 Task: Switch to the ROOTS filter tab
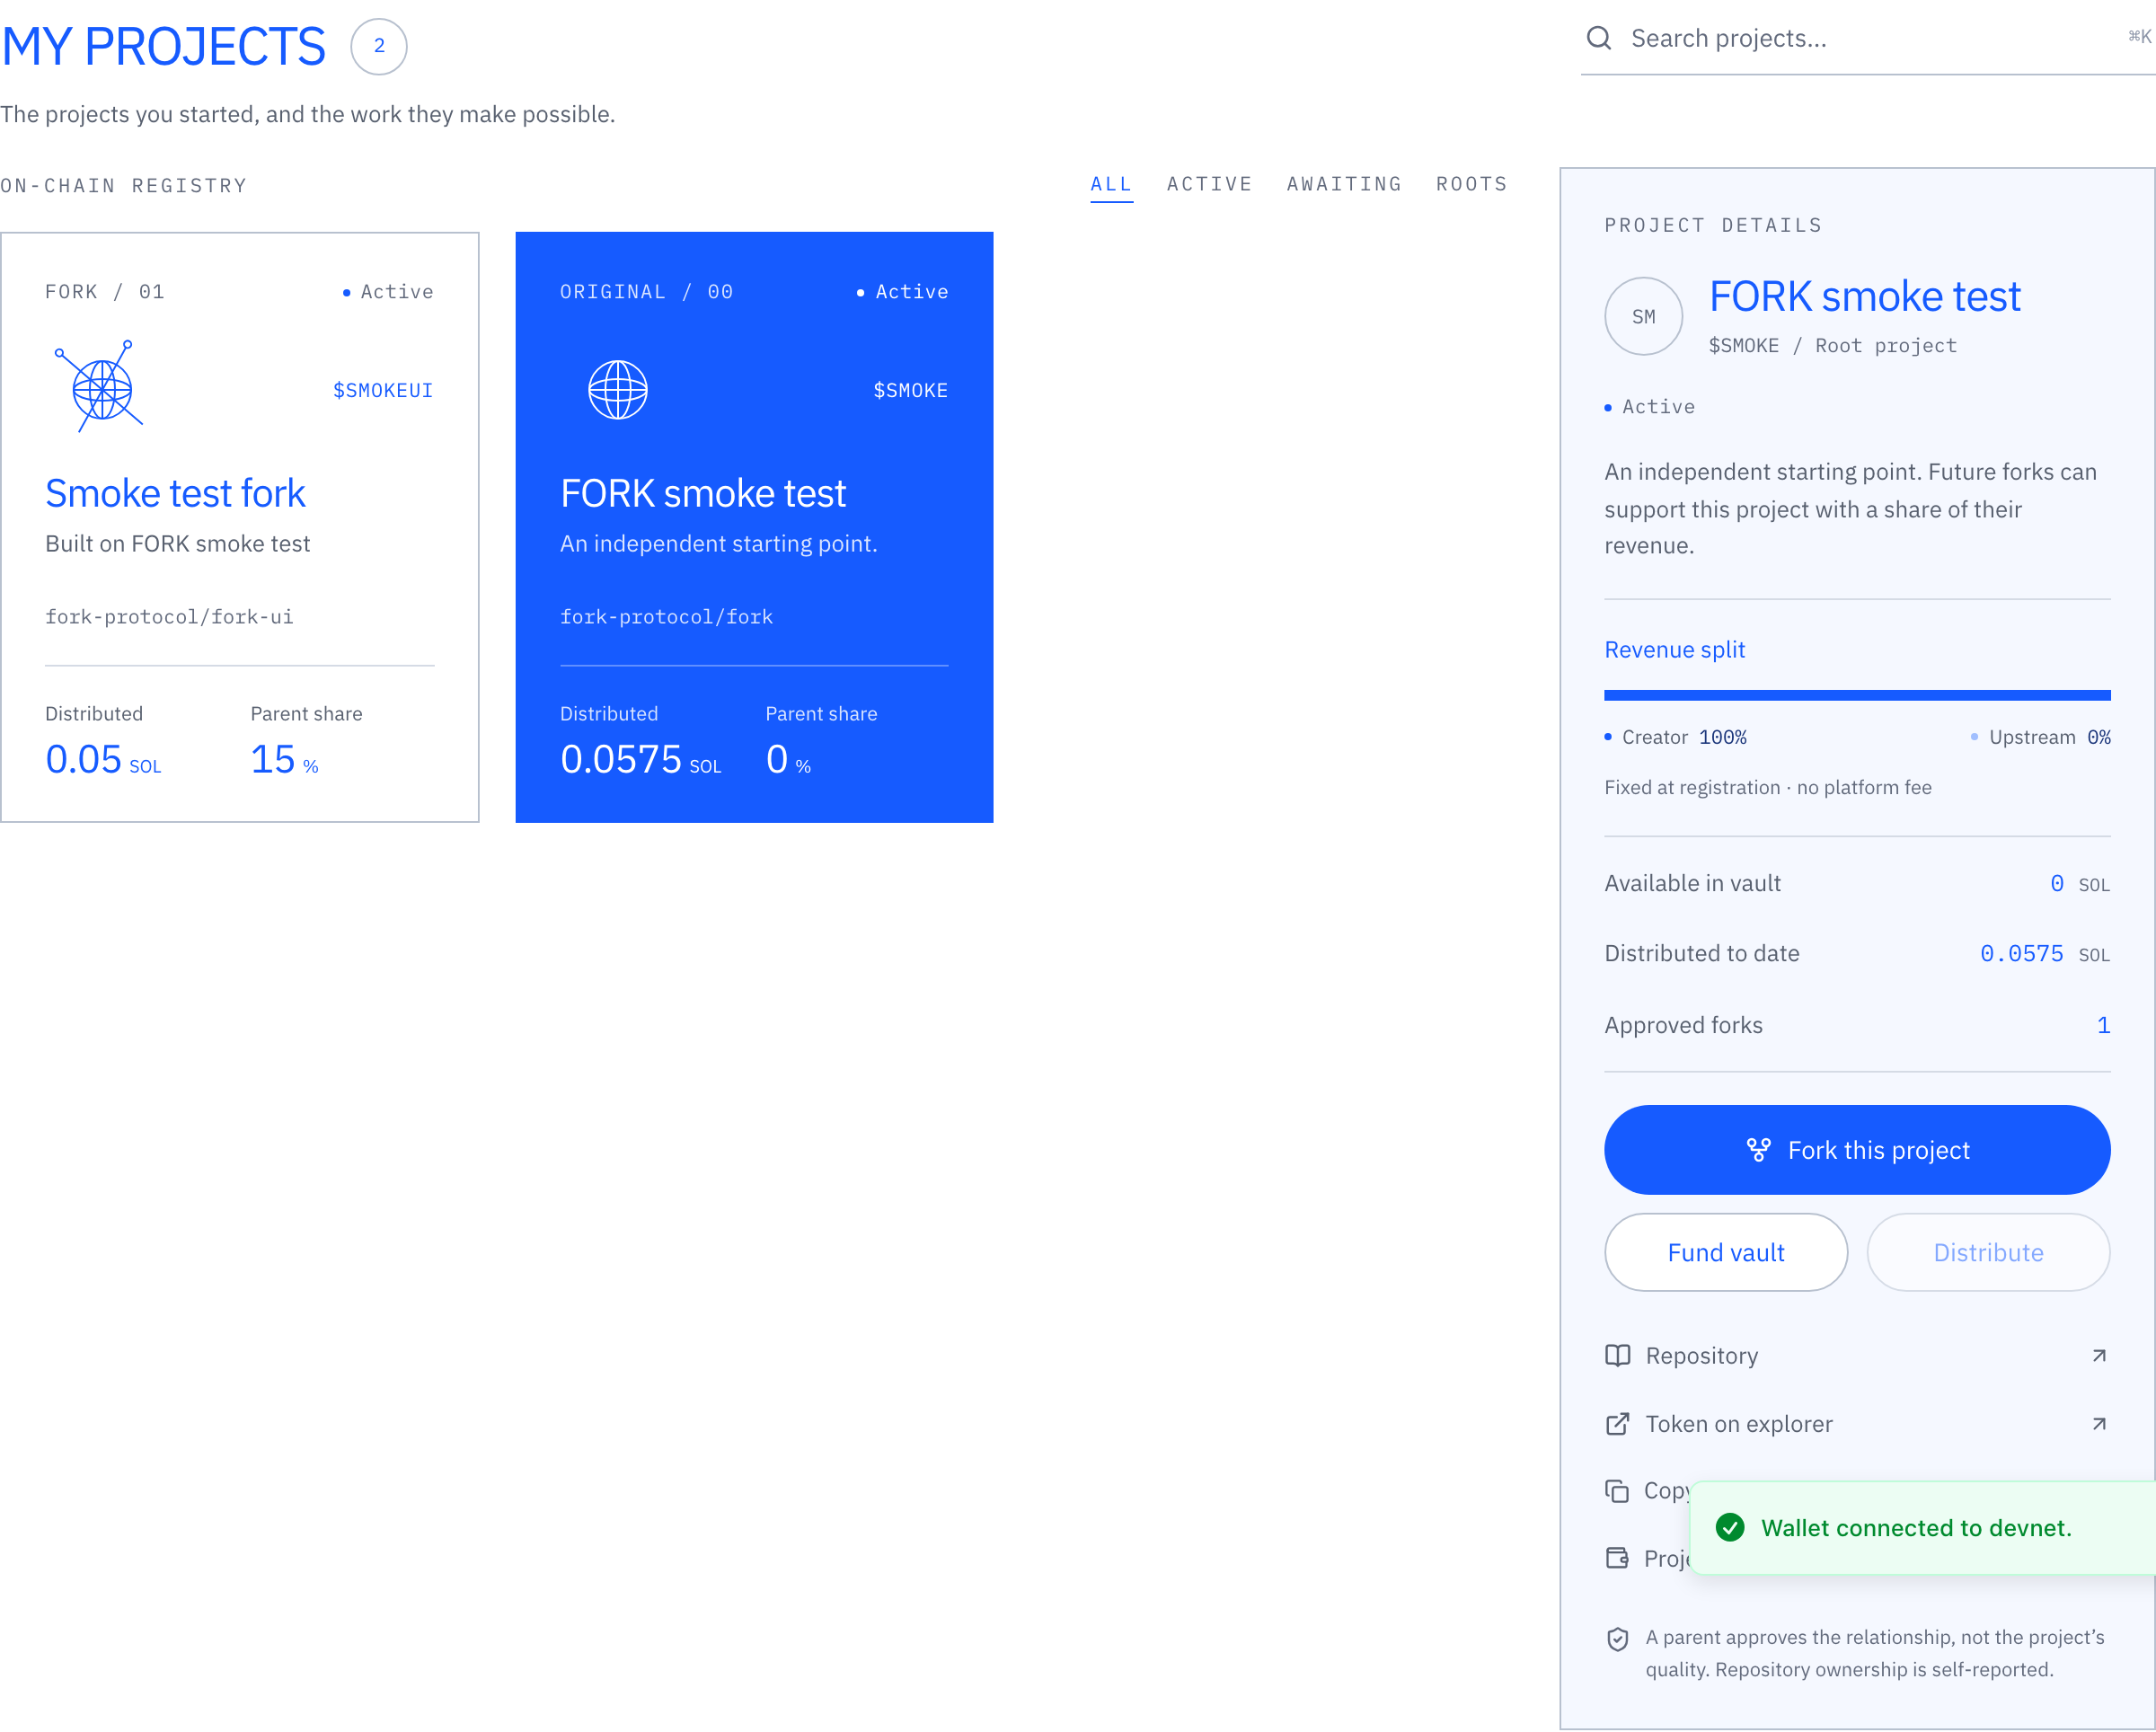1471,184
